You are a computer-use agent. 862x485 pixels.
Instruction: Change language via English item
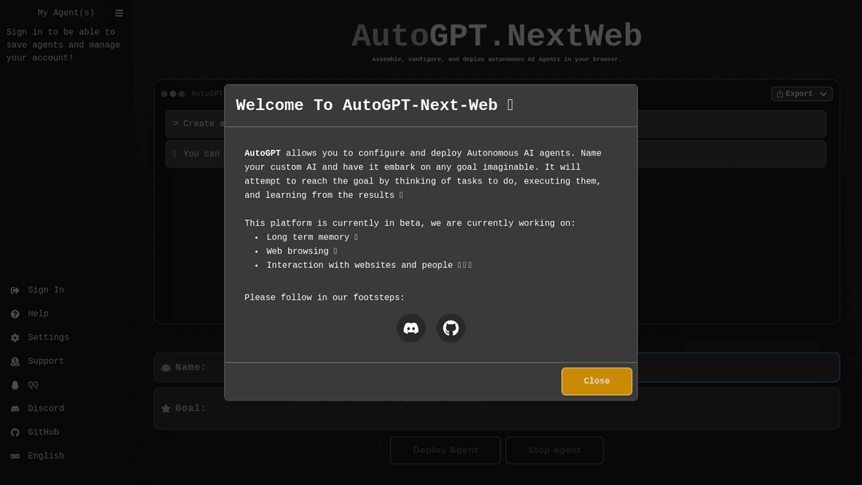pyautogui.click(x=65, y=456)
